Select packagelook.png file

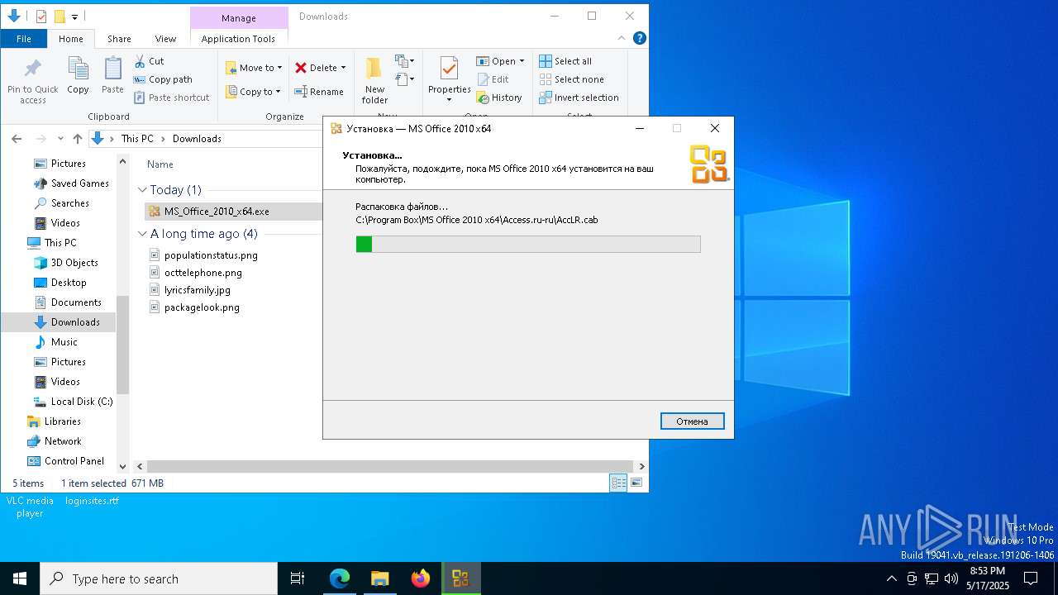point(202,307)
